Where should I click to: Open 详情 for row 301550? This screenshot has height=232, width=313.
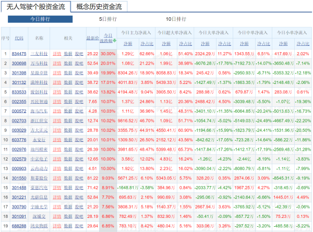coord(57,178)
